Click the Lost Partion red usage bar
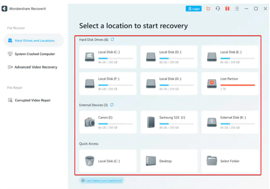 click(x=238, y=85)
